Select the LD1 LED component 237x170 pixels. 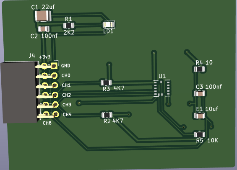pyautogui.click(x=109, y=25)
